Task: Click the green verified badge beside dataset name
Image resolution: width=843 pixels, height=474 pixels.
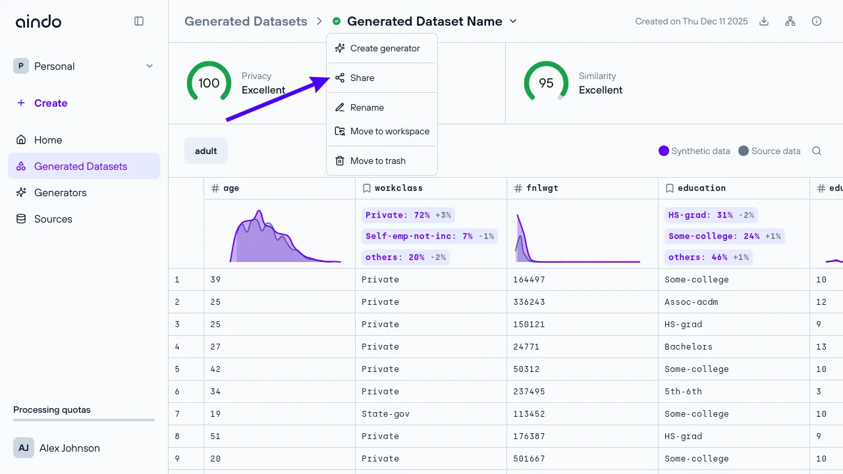Action: 337,21
